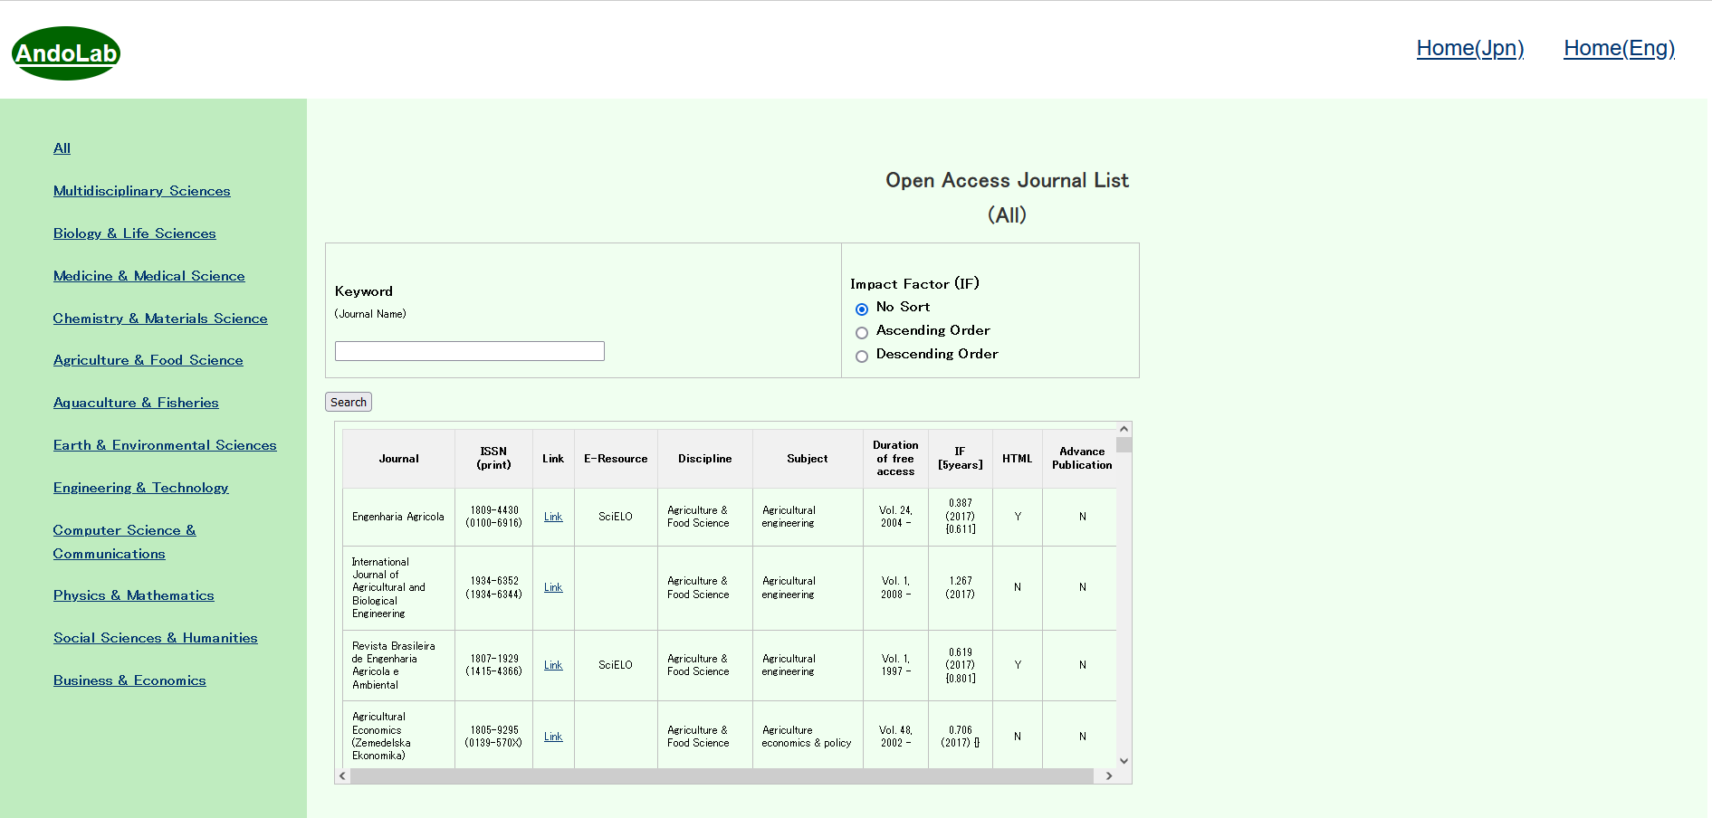Click the Search button
The width and height of the screenshot is (1712, 818).
coord(349,403)
